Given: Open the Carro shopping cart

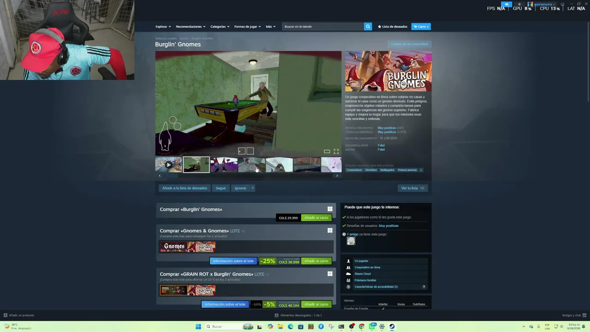Looking at the screenshot, I should [x=421, y=26].
